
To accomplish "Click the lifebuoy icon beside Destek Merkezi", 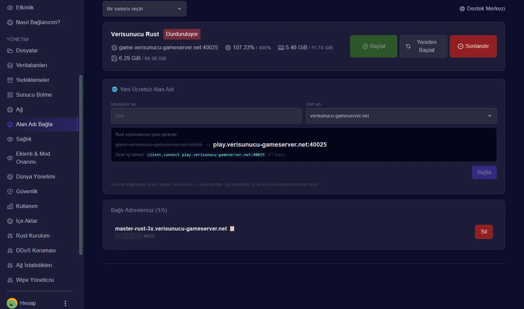I will pyautogui.click(x=462, y=9).
